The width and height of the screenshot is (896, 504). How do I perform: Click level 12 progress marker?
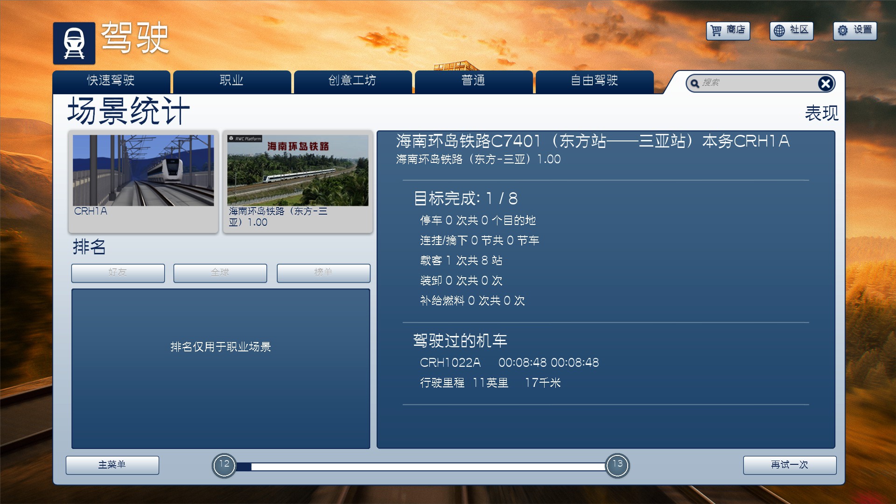pos(224,465)
